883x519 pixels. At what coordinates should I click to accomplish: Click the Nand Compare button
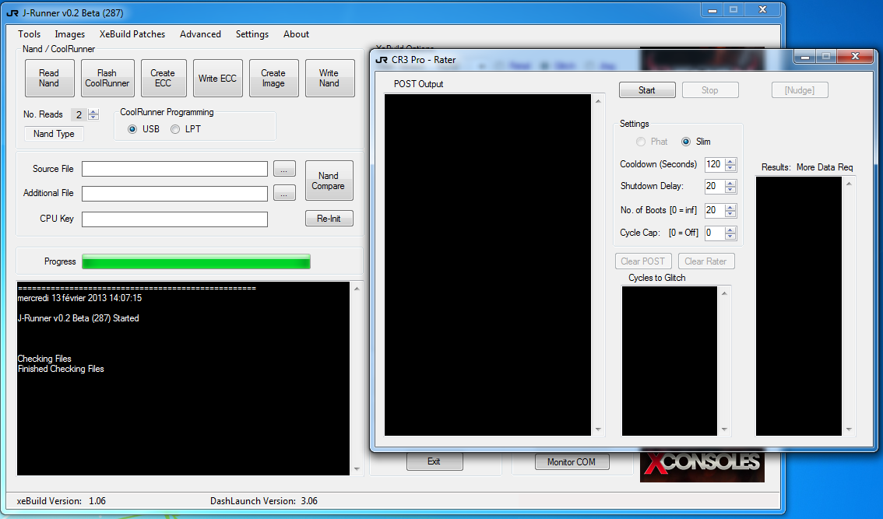click(329, 181)
